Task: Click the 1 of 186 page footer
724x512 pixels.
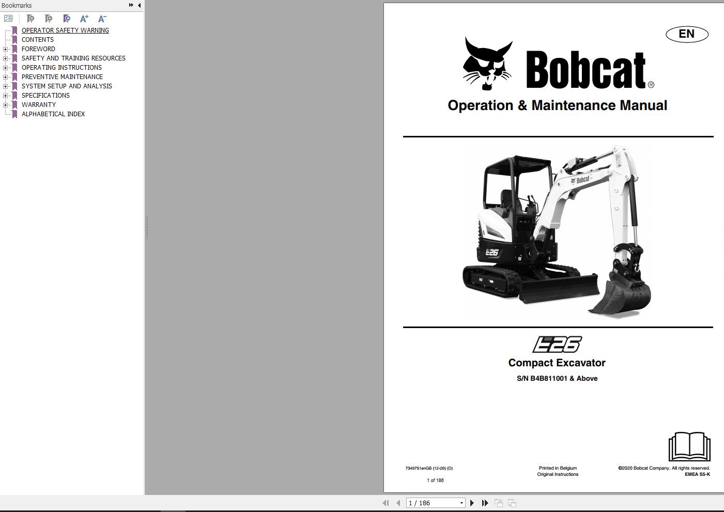Action: [x=435, y=480]
